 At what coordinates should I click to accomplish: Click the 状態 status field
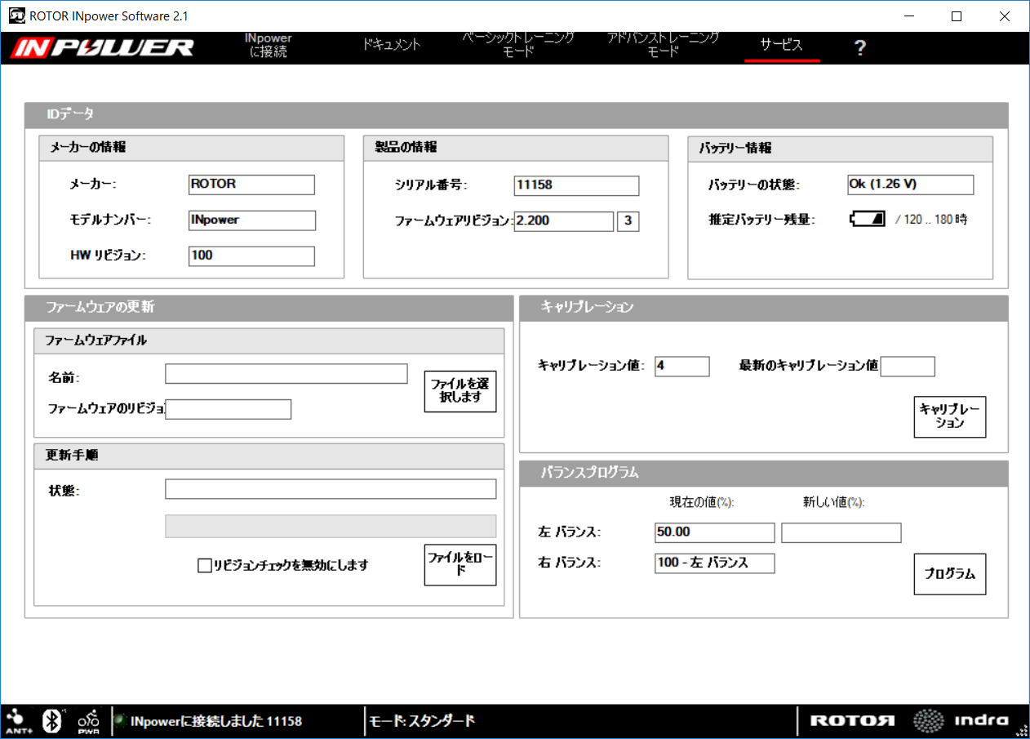click(331, 489)
